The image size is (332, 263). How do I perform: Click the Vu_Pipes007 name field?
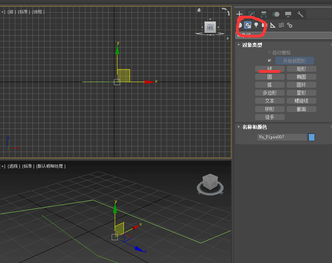pos(282,137)
